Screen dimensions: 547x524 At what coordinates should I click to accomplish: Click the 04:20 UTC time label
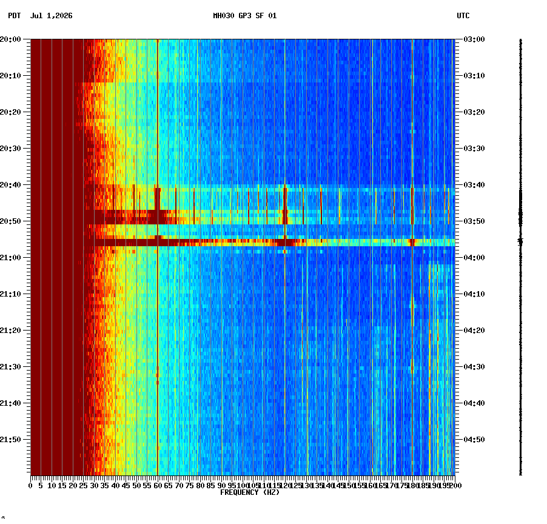[474, 331]
